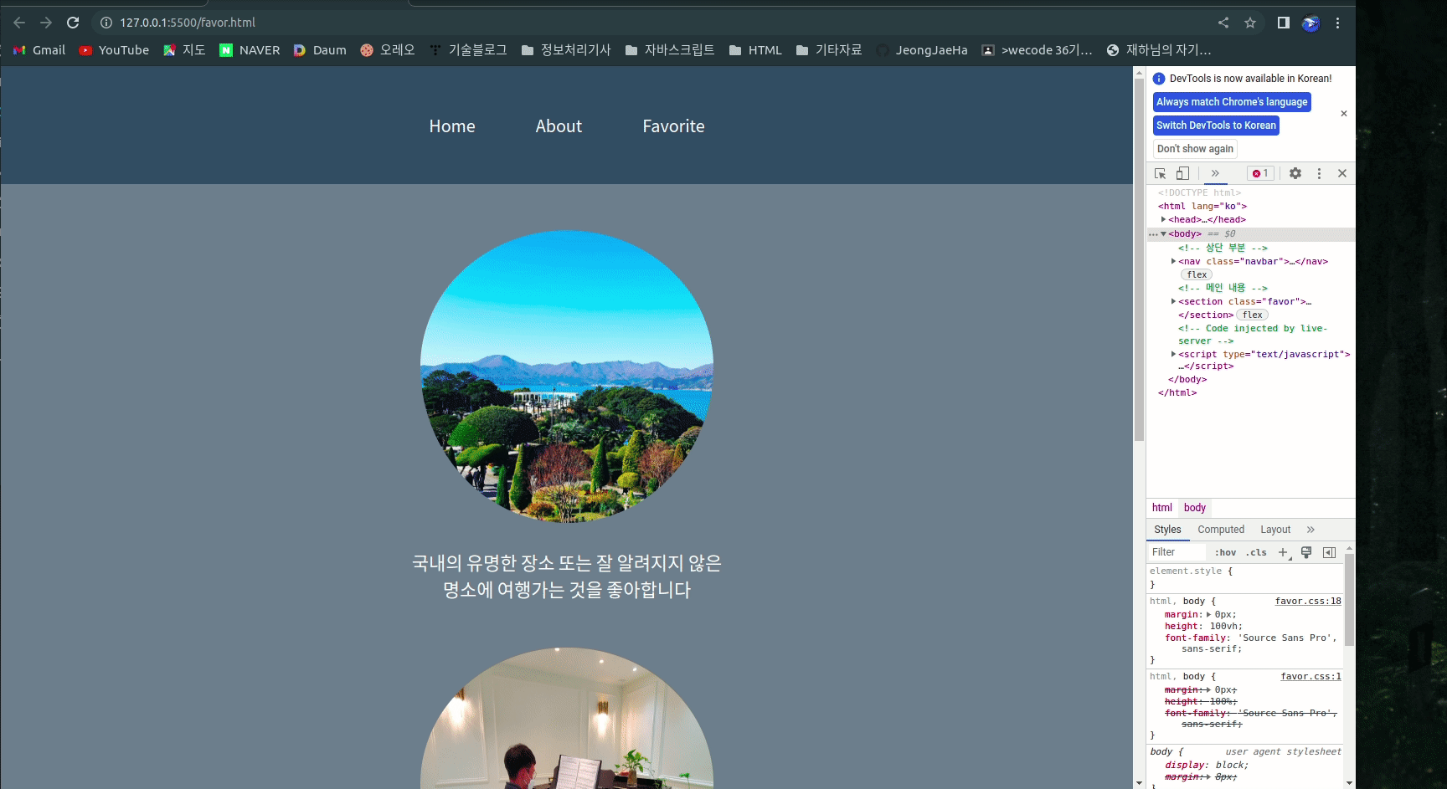Open DevTools customize three-dot menu
1447x789 pixels.
1319,173
